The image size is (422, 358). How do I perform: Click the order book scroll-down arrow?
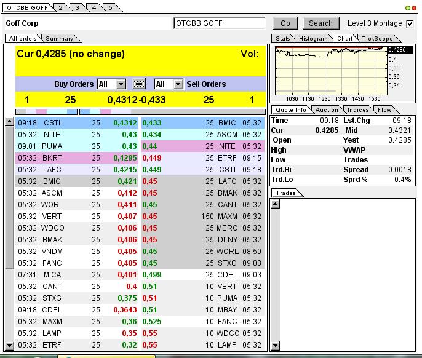point(9,345)
